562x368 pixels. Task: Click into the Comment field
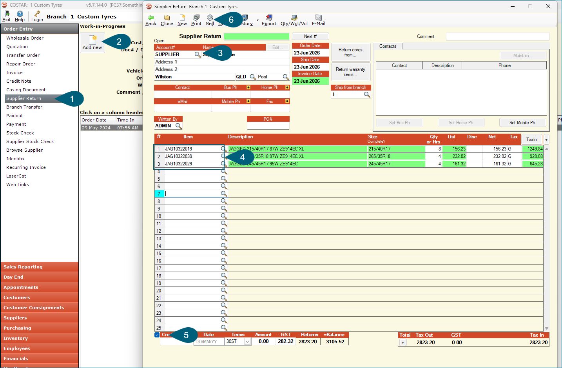point(498,36)
